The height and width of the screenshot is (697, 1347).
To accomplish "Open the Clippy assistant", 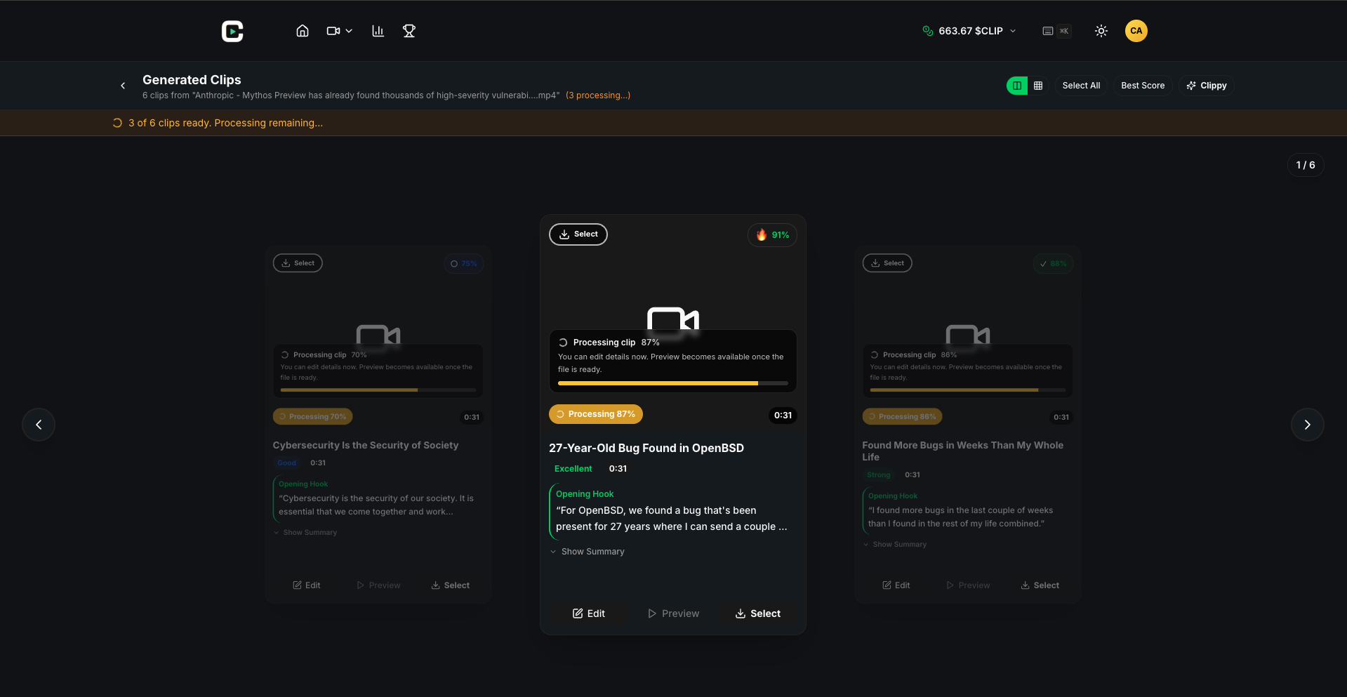I will [1207, 86].
